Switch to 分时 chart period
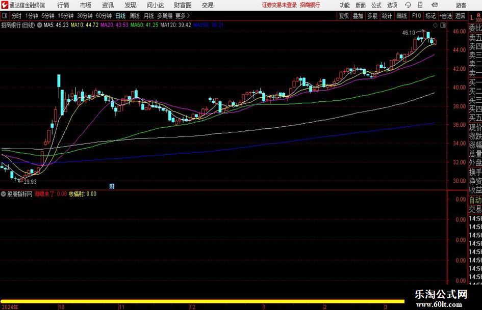 click(x=17, y=16)
